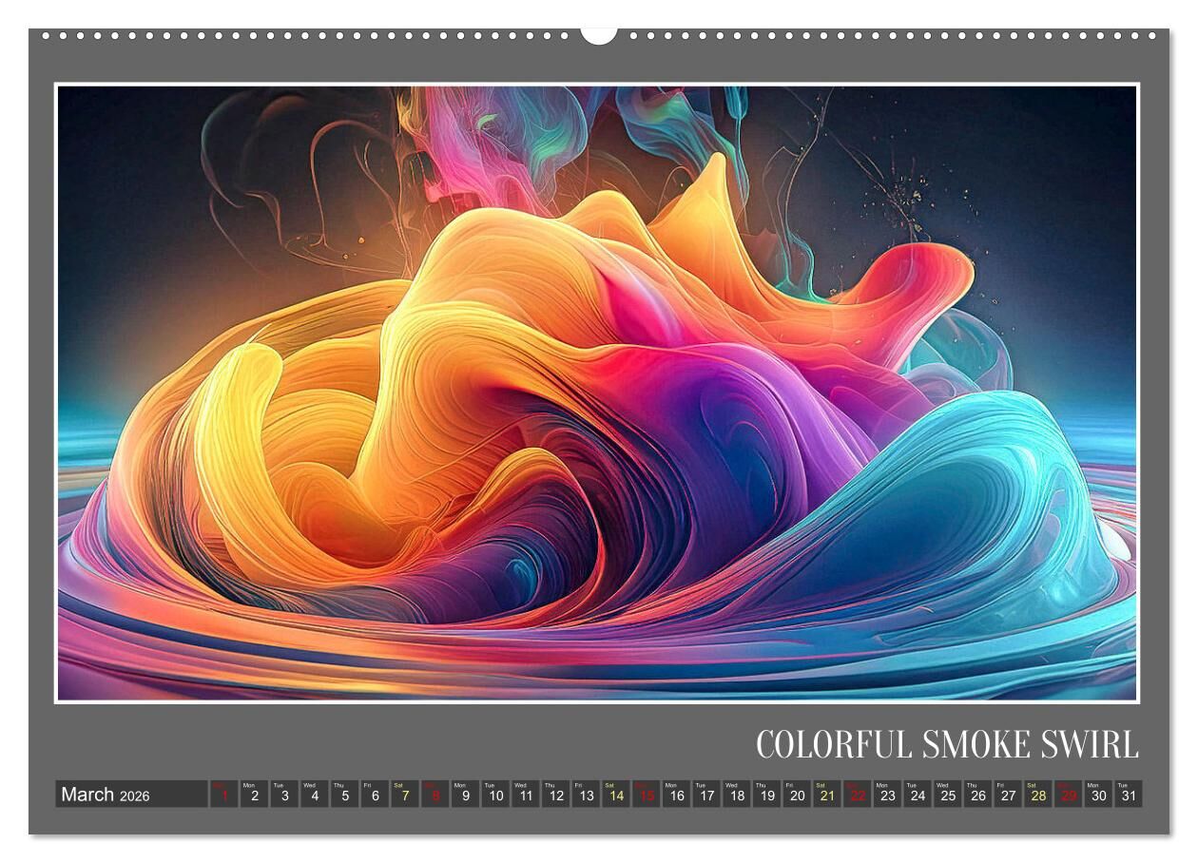The image size is (1198, 863).
Task: Select the red Sunday 22 cell
Action: (858, 795)
